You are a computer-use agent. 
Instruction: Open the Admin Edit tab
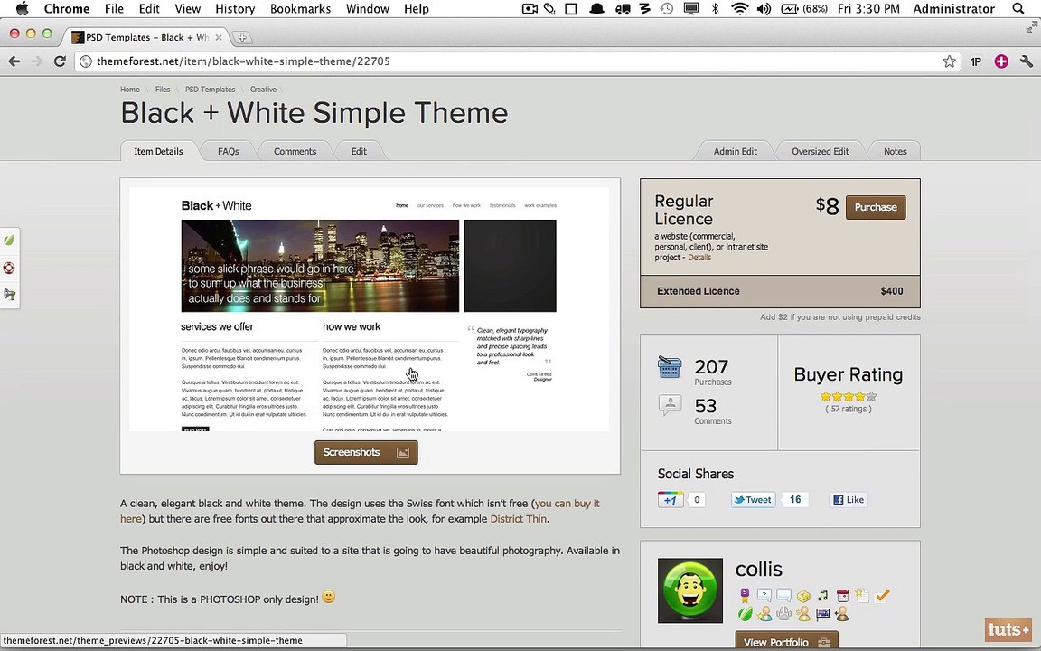pos(735,152)
